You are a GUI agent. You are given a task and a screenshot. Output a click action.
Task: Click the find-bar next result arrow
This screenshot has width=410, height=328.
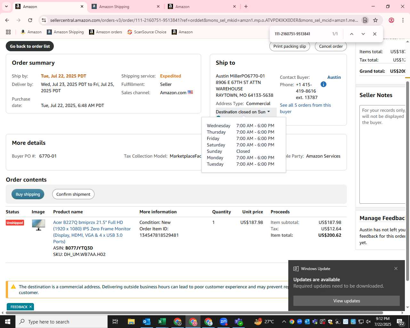[363, 34]
